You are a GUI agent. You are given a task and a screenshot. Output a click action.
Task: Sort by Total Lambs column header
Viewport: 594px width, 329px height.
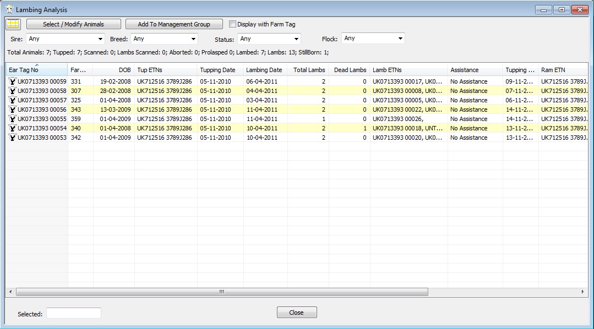(x=308, y=70)
